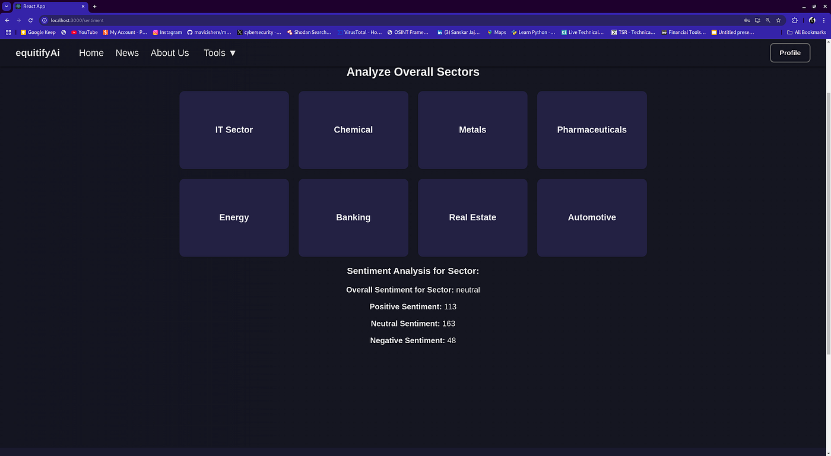
Task: Open the YouTube bookmark
Action: [84, 32]
